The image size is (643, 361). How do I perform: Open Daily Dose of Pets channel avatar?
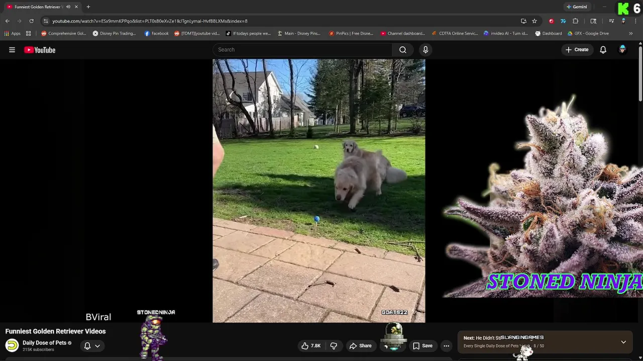tap(12, 345)
